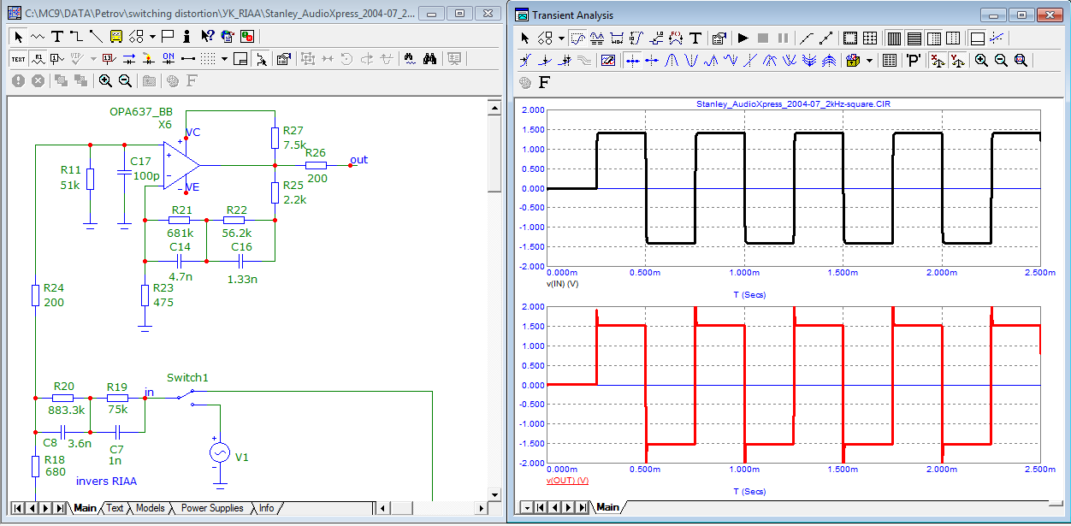Select the Peak cursor function icon
The image size is (1071, 526).
(672, 60)
